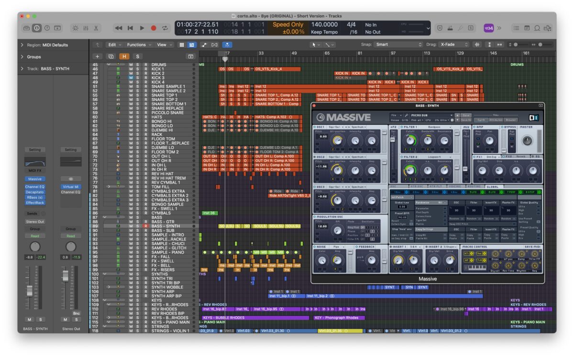Viewport: 574px width, 356px height.
Task: Switch to grid view icon next to View
Action: (x=182, y=44)
